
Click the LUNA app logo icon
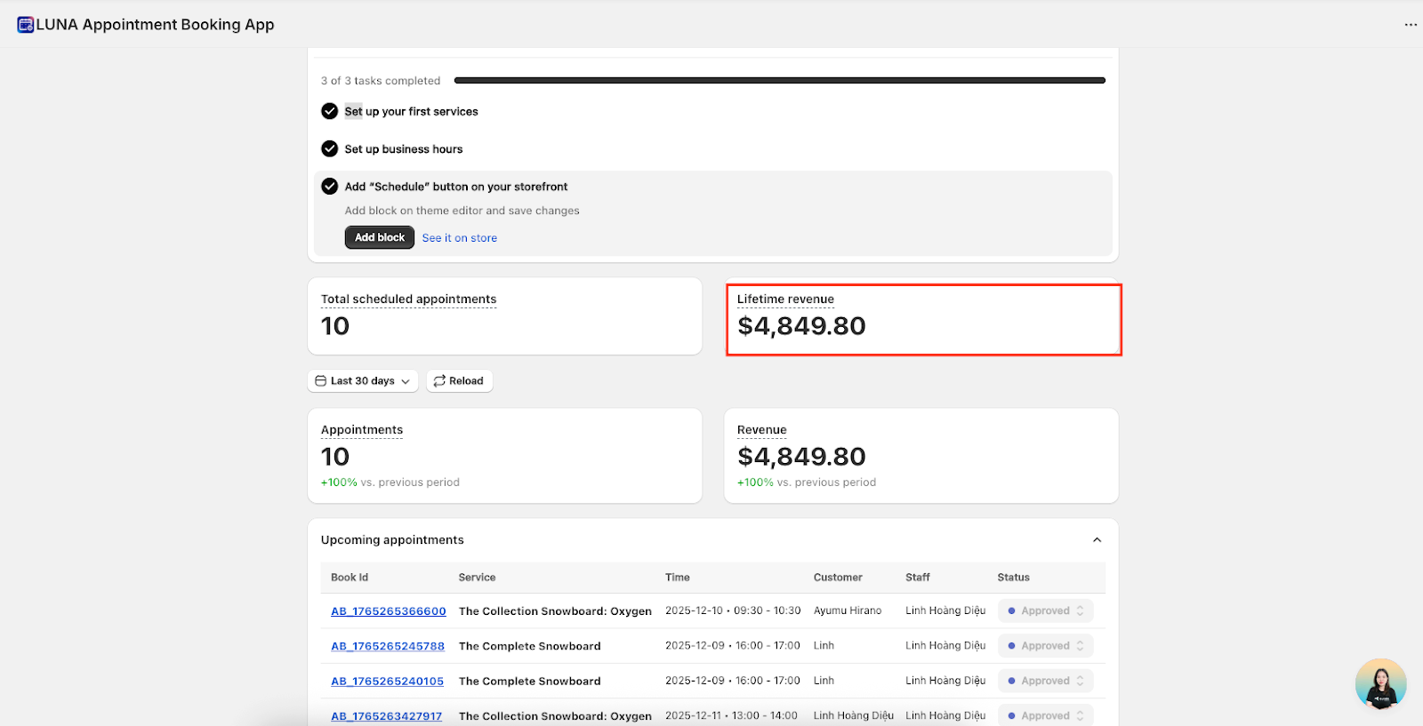click(25, 25)
